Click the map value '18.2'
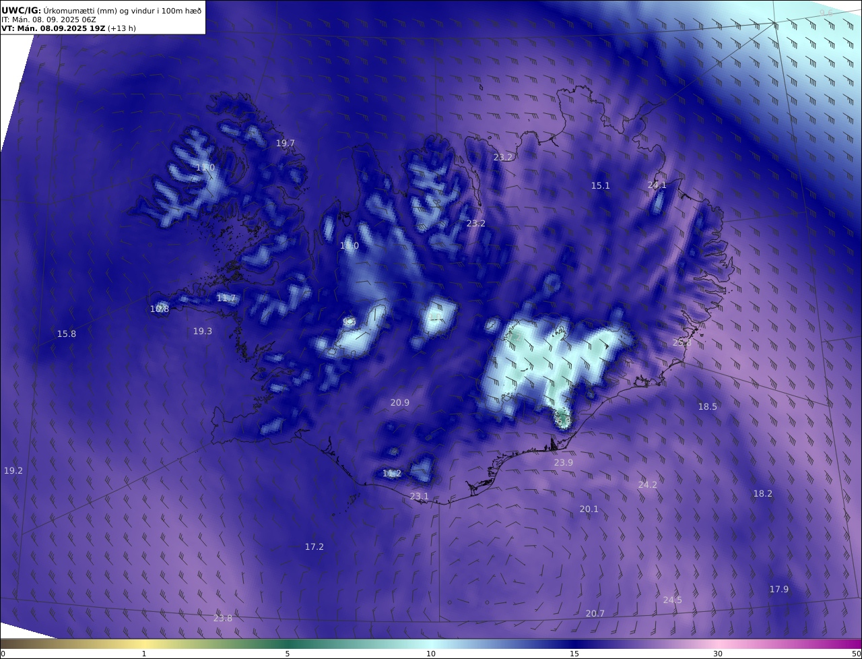Viewport: 862px width, 659px height. tap(763, 493)
